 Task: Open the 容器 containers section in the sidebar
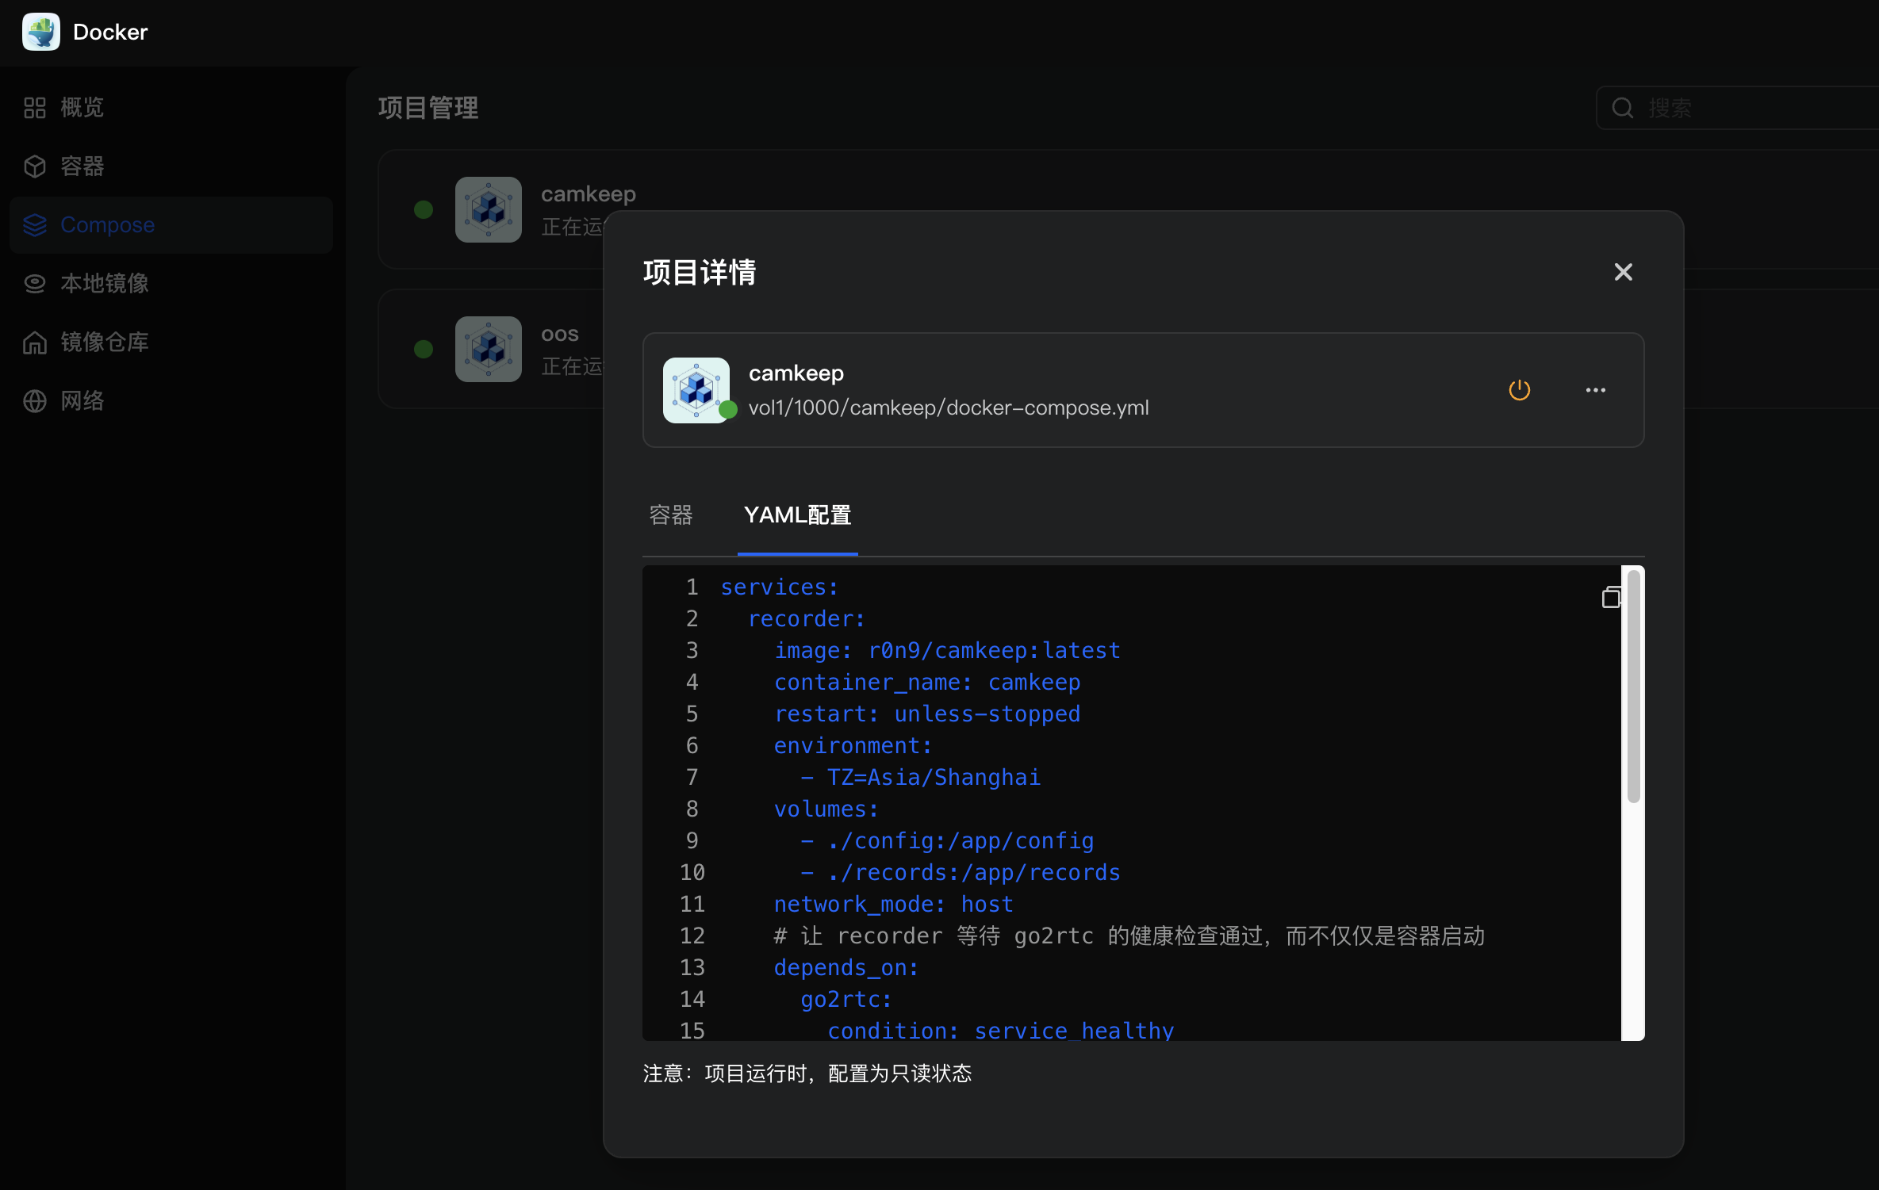pos(171,166)
